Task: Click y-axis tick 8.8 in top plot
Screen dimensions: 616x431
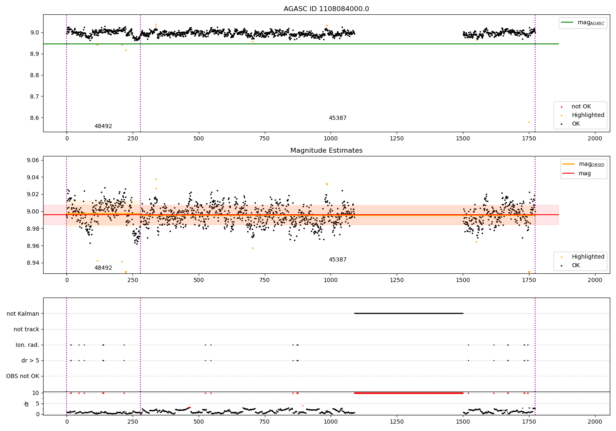Action: coord(34,76)
